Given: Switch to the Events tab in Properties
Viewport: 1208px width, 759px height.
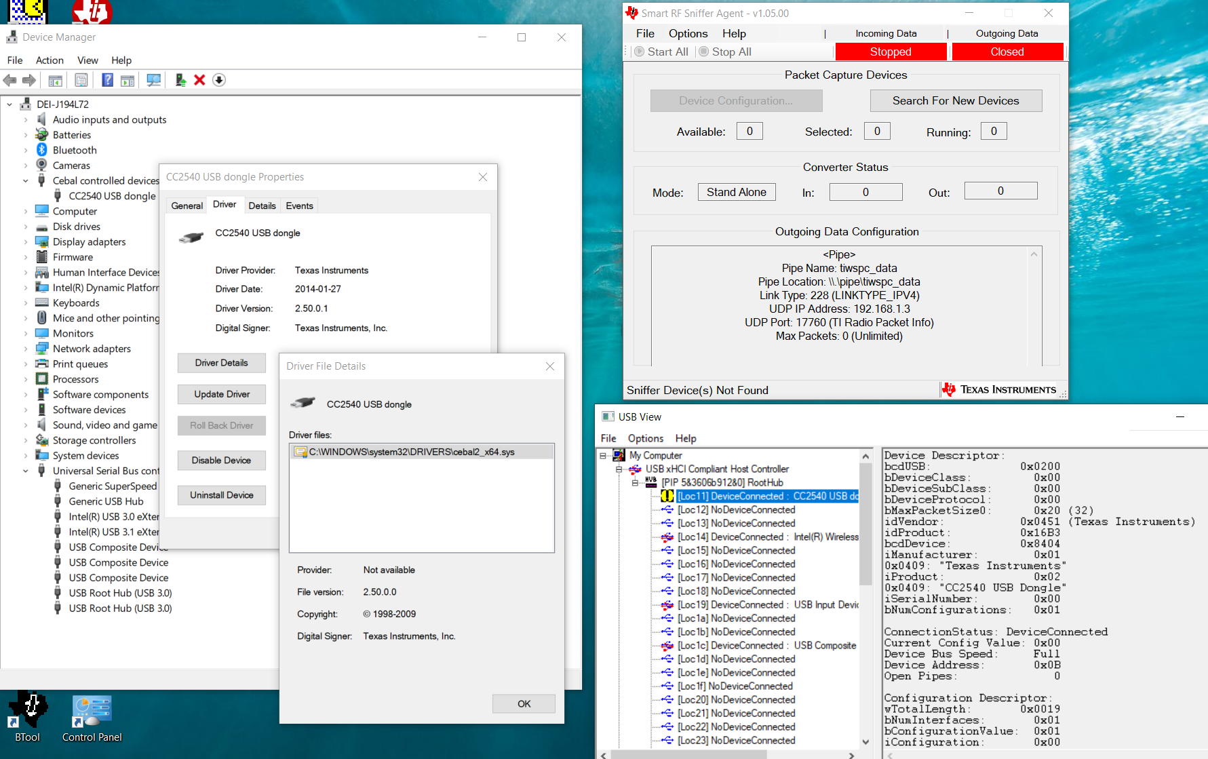Looking at the screenshot, I should point(299,206).
